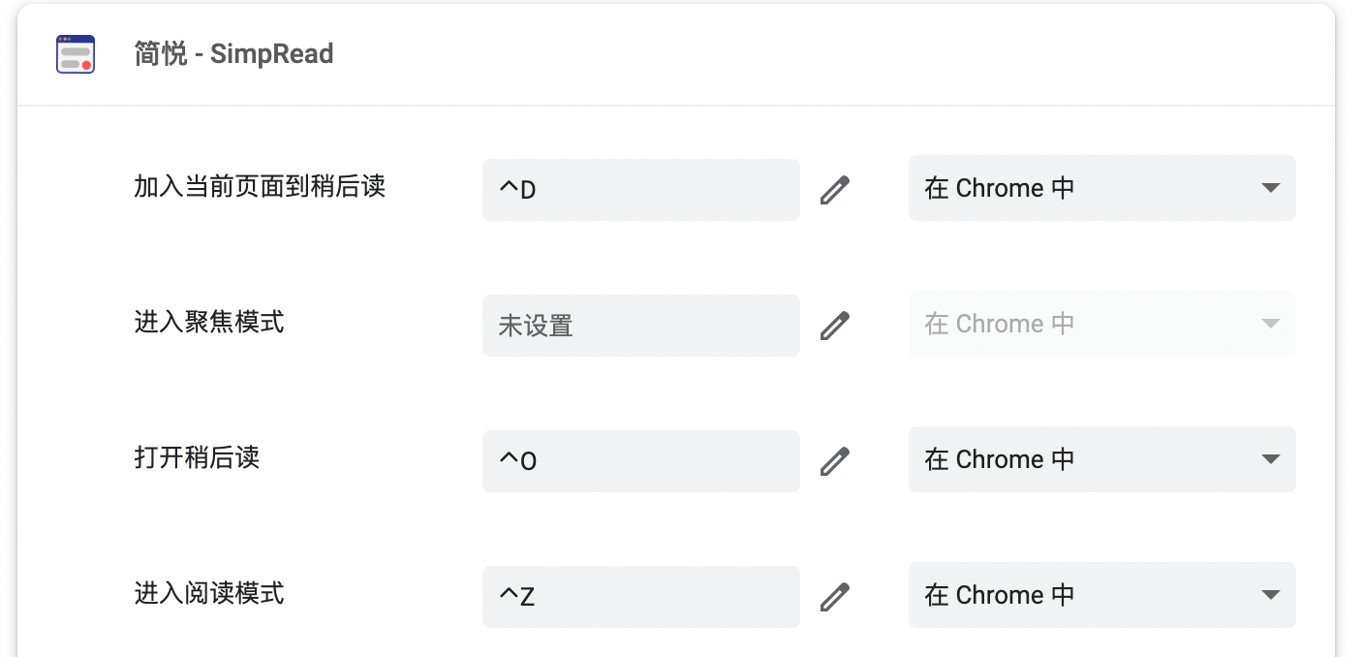This screenshot has width=1364, height=657.
Task: Click the 加入当前页面到稍后读 label
Action: pyautogui.click(x=258, y=188)
